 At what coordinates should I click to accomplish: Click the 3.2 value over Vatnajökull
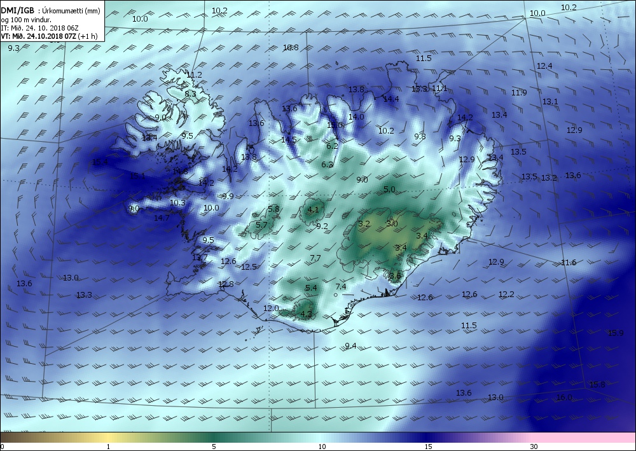[x=364, y=223]
